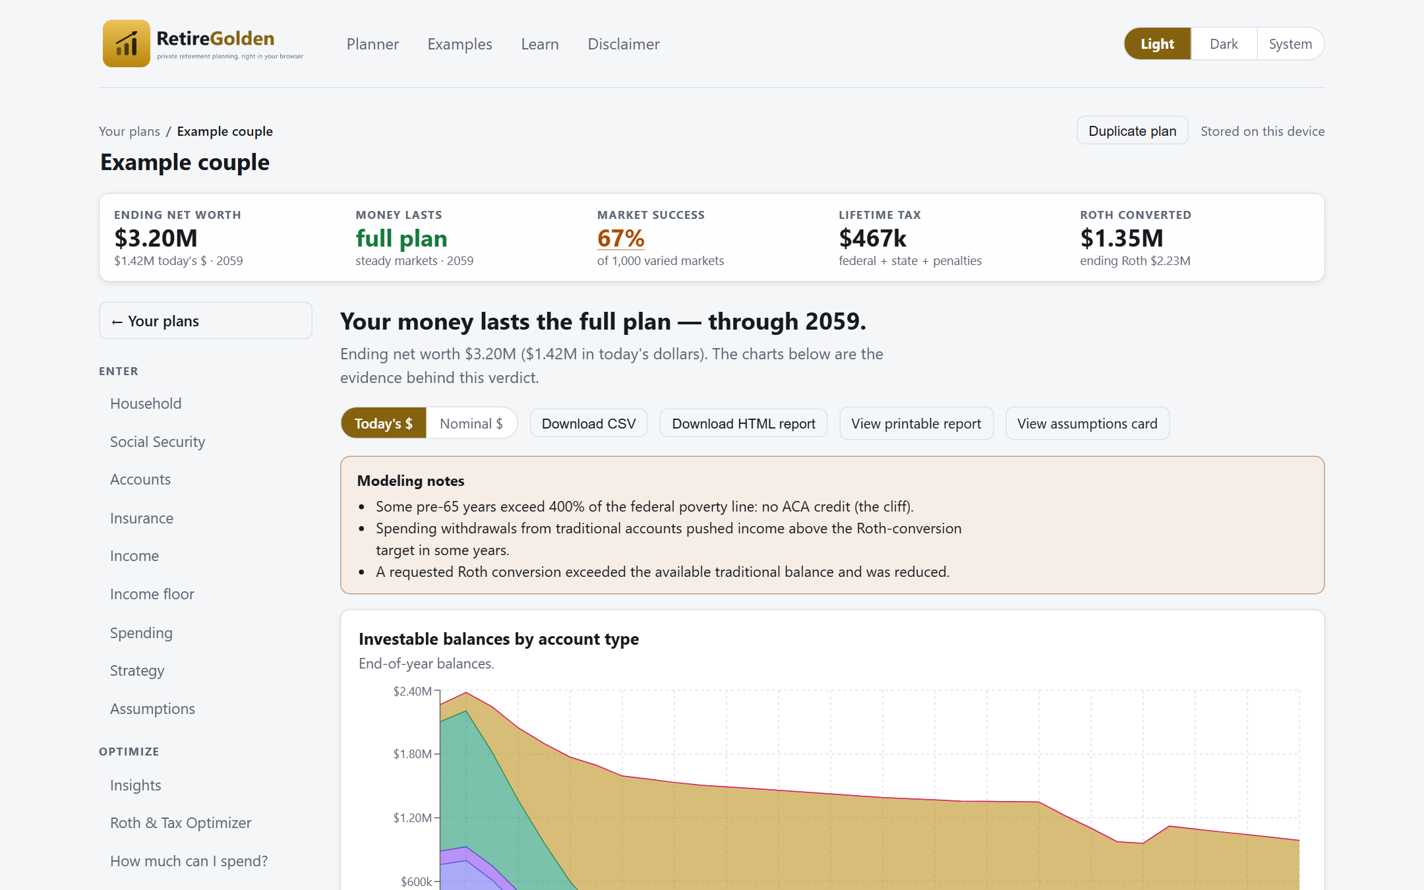Click the 'Investable balances by account type' title

pos(498,639)
